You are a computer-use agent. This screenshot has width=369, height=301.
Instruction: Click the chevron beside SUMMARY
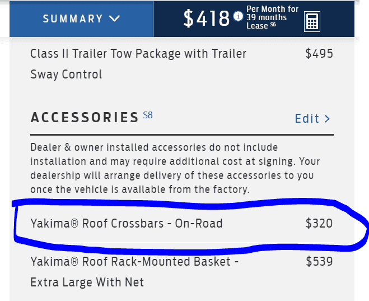coord(115,18)
